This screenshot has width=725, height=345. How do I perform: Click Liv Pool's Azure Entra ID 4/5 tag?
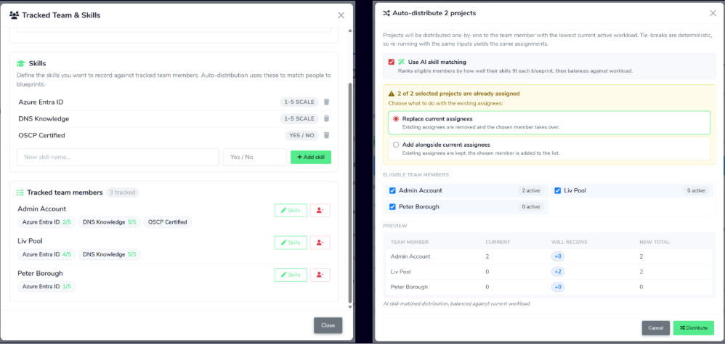click(x=46, y=254)
